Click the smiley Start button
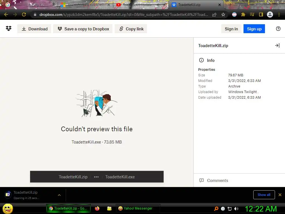Screen dimensions: 285x214 pyautogui.click(x=8, y=208)
